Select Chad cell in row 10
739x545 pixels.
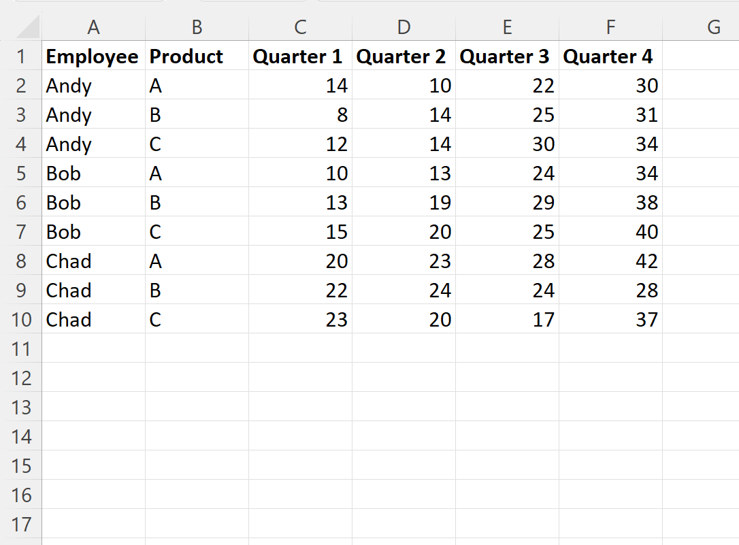pos(93,319)
